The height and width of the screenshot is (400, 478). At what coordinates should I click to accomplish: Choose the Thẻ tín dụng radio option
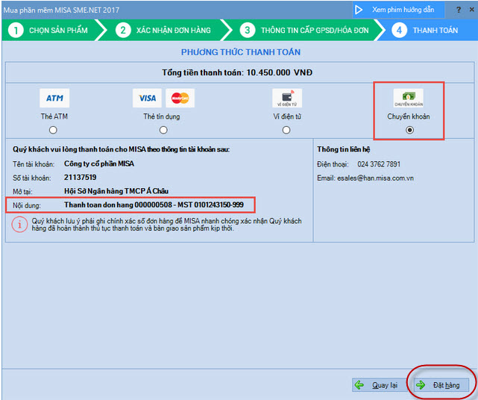point(162,130)
